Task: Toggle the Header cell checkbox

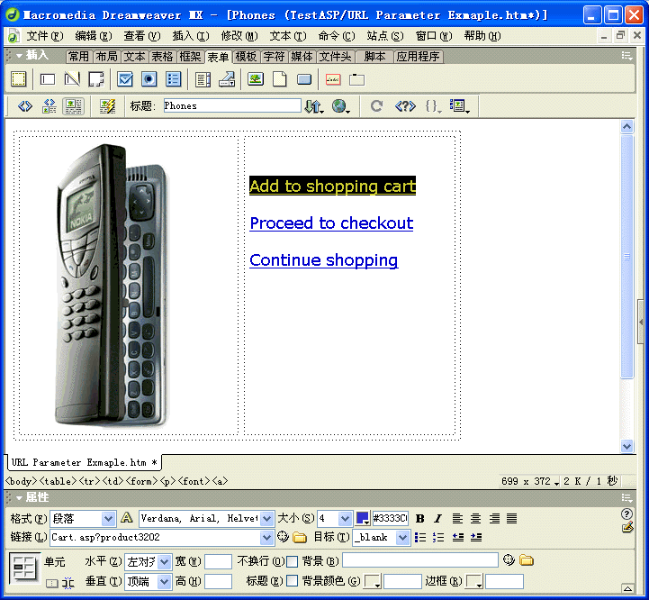Action: (x=292, y=581)
